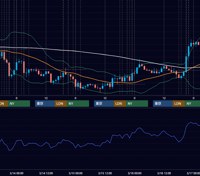Click hour label 12 above 3/16 12:00
Viewport: 200px width, 176px height.
[164, 98]
